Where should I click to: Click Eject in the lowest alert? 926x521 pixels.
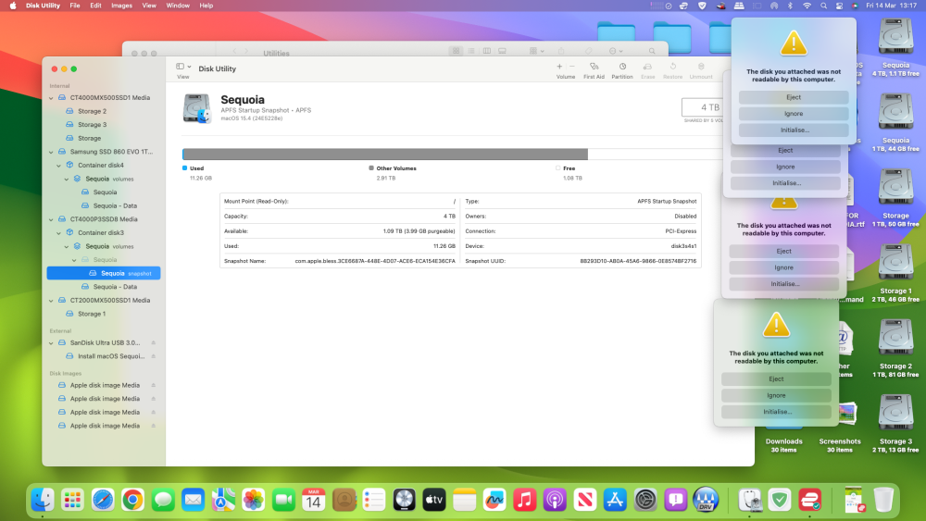coord(776,378)
